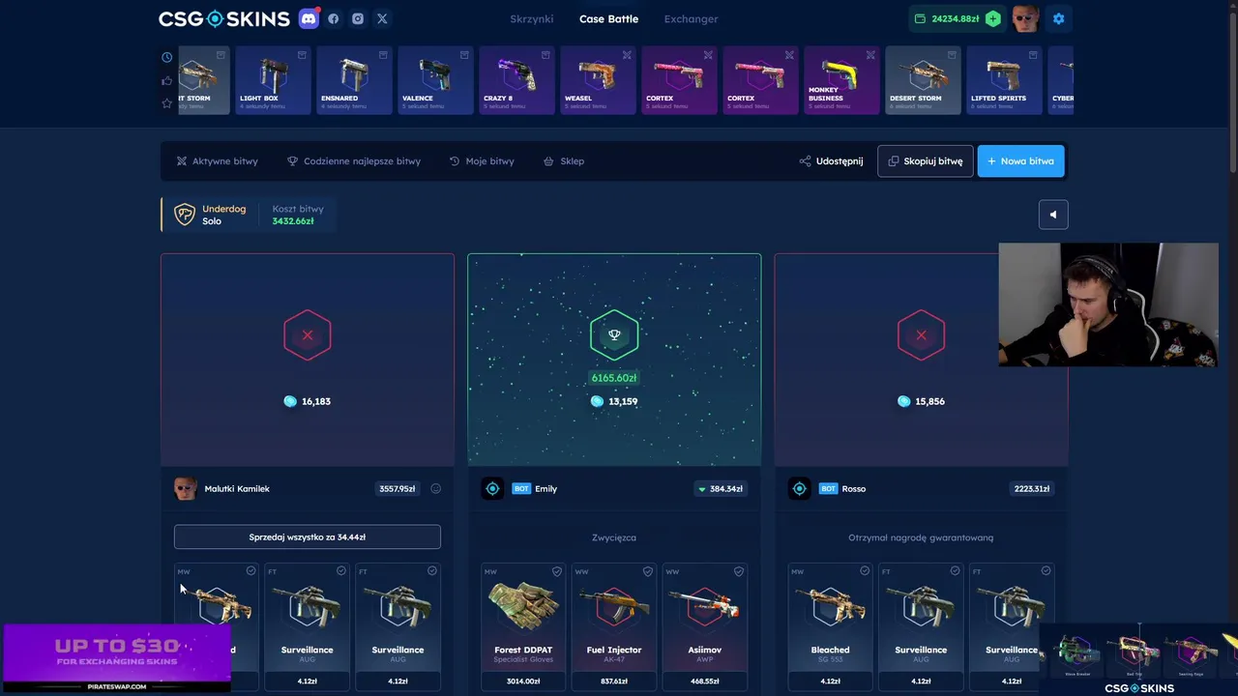
Task: Toggle checkmark on Forest DDPAT card
Action: [x=557, y=571]
